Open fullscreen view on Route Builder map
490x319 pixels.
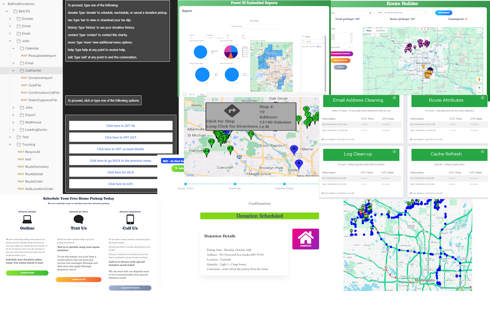479,31
